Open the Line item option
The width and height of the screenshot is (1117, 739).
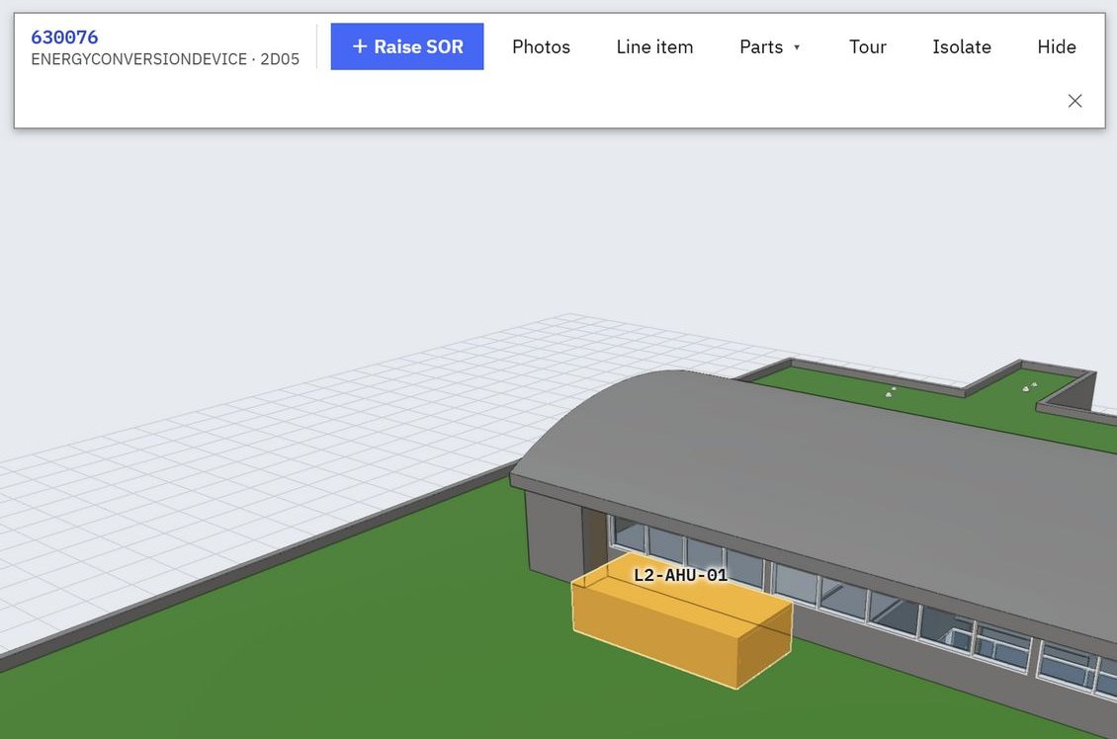[x=654, y=47]
